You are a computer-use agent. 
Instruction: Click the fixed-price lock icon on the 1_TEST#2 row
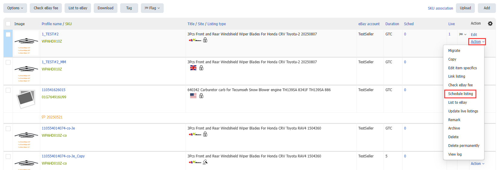coord(205,40)
